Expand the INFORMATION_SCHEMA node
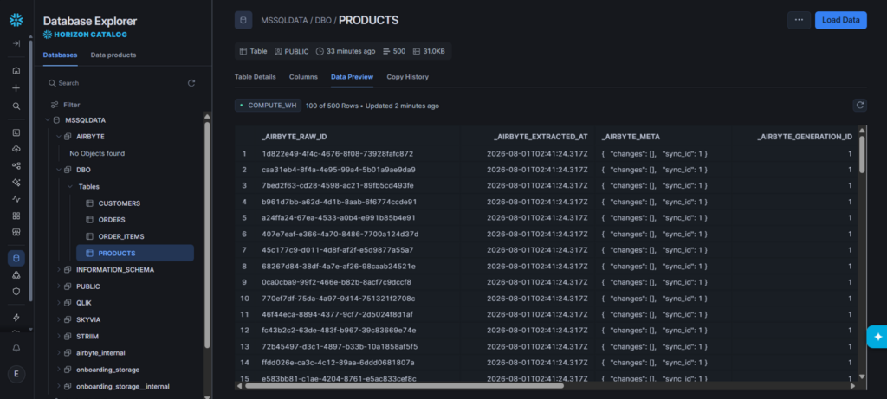887x399 pixels. point(58,269)
